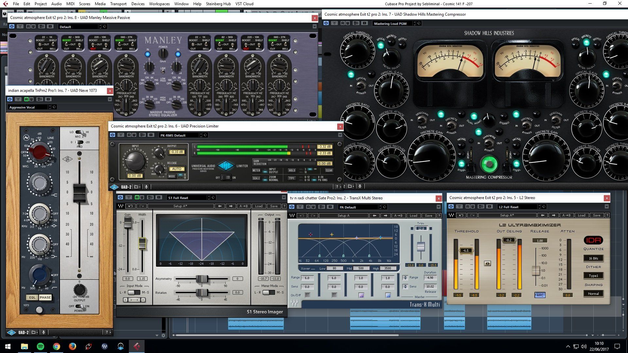Open the Type1 dither selector in L2

coord(593,276)
